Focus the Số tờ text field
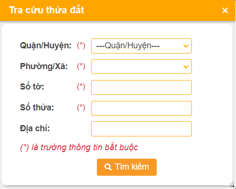 142,87
